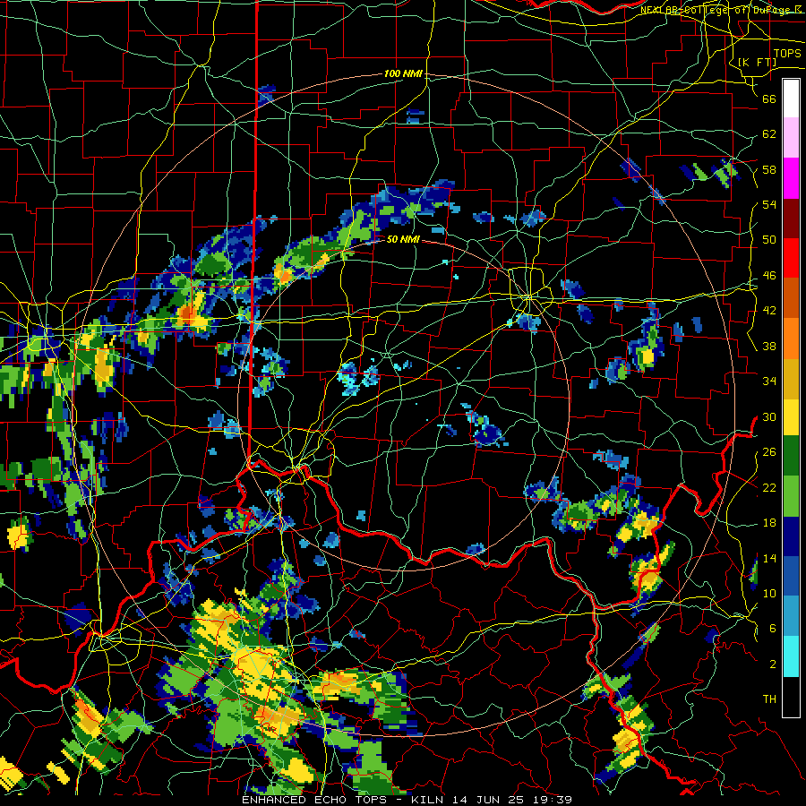Click the navy blue swatch near 18
This screenshot has width=806, height=806.
point(791,536)
